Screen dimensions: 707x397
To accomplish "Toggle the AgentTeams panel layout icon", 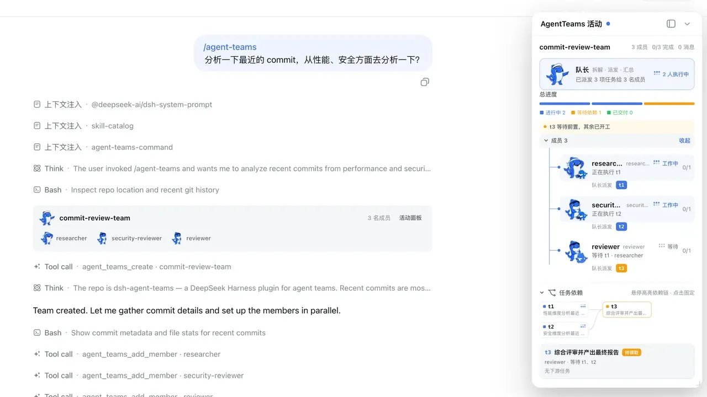I will tap(671, 24).
